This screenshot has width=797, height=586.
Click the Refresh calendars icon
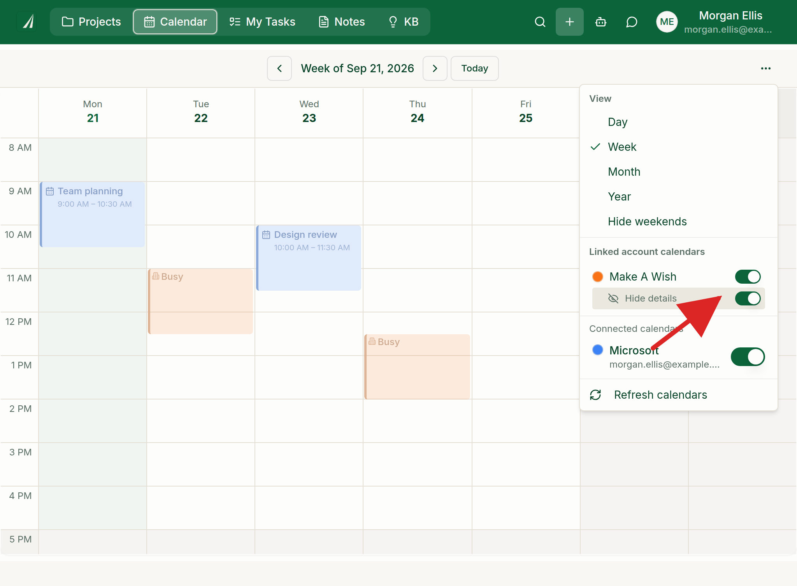(x=595, y=395)
